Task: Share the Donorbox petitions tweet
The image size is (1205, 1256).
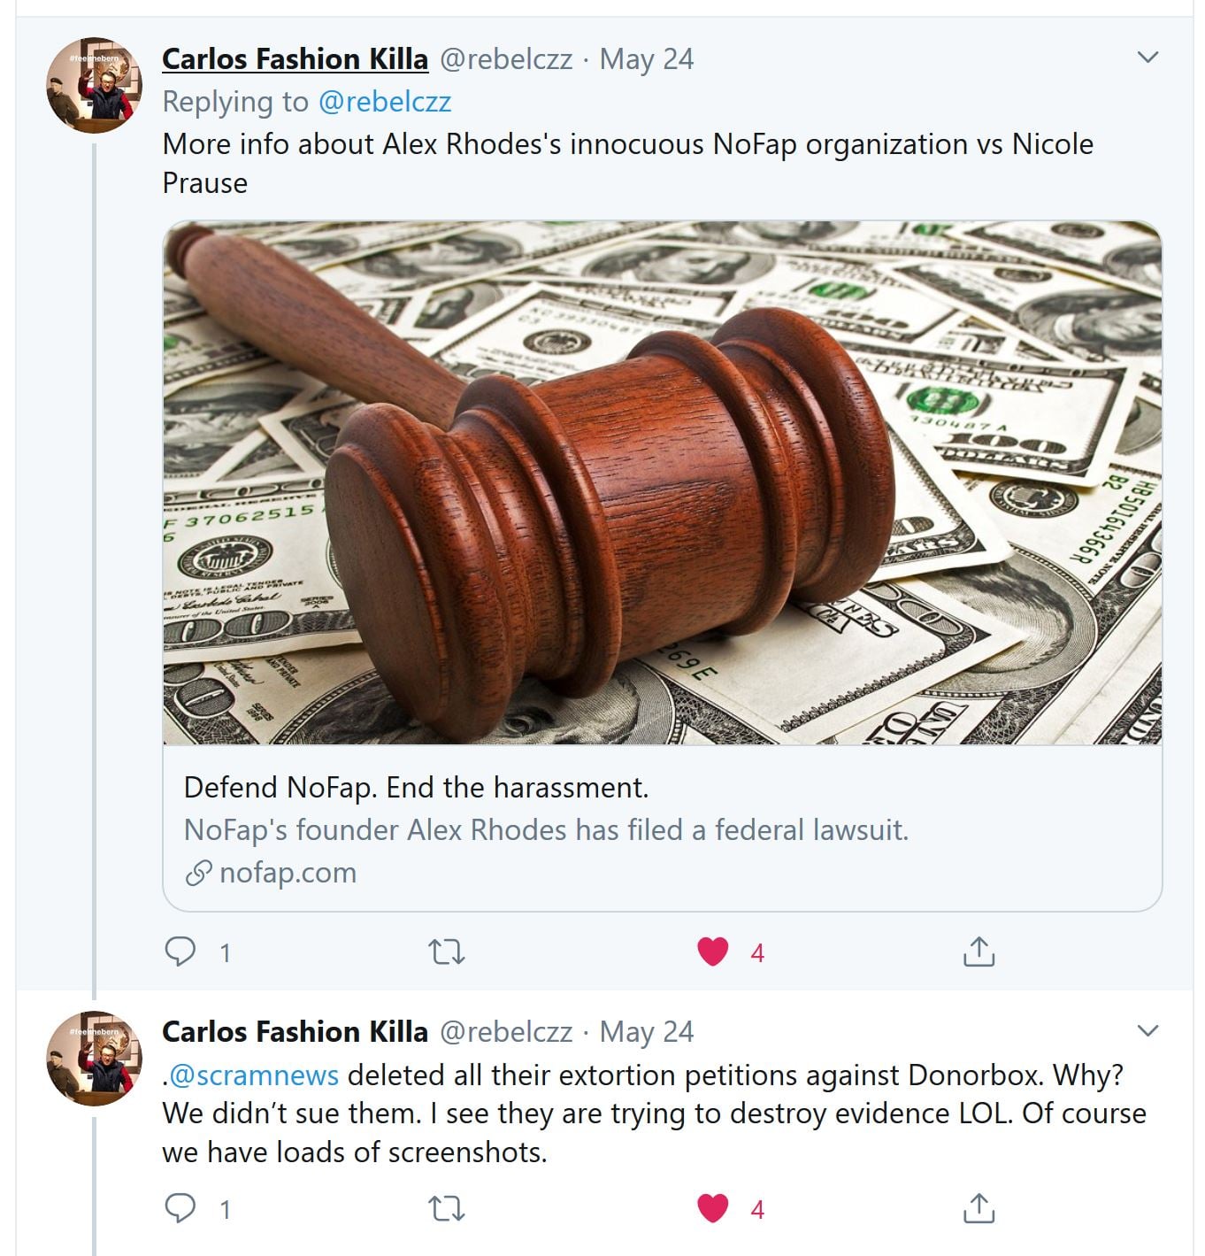Action: tap(979, 1208)
